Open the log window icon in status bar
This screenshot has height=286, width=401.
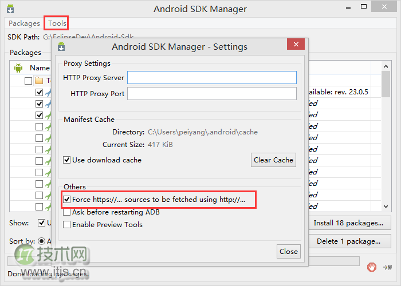point(388,267)
